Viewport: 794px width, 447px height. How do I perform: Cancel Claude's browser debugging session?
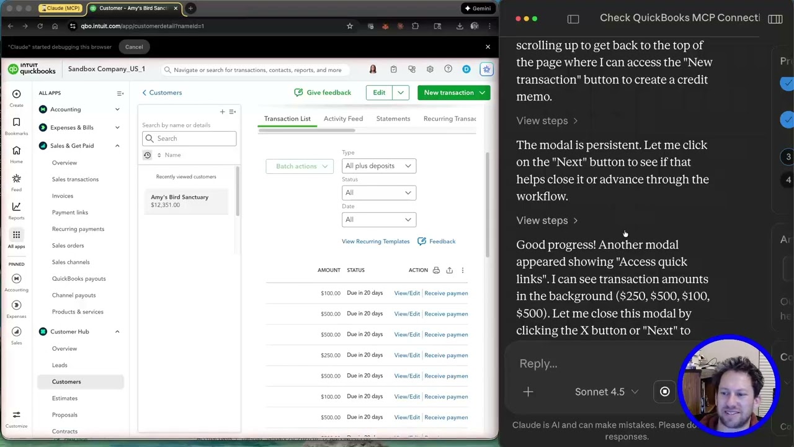(134, 47)
